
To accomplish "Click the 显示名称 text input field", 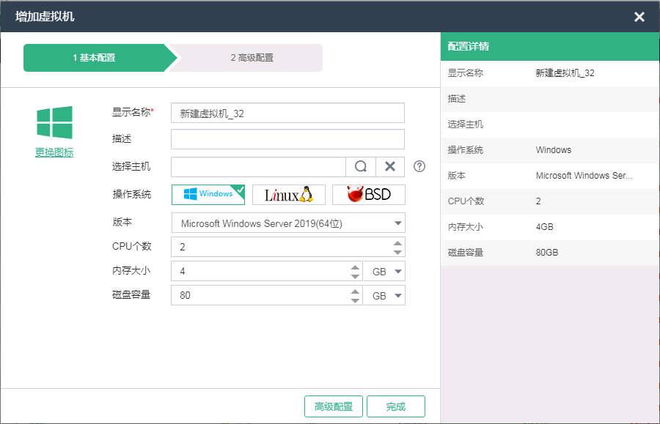I will [x=287, y=113].
